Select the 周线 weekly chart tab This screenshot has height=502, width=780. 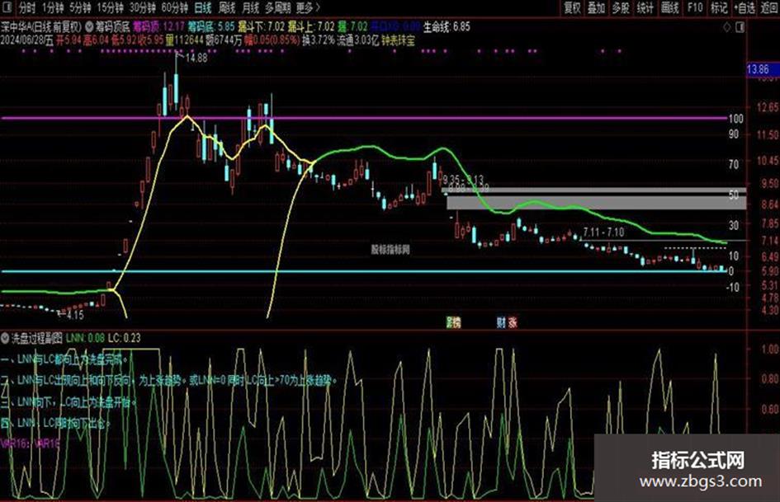tap(227, 7)
